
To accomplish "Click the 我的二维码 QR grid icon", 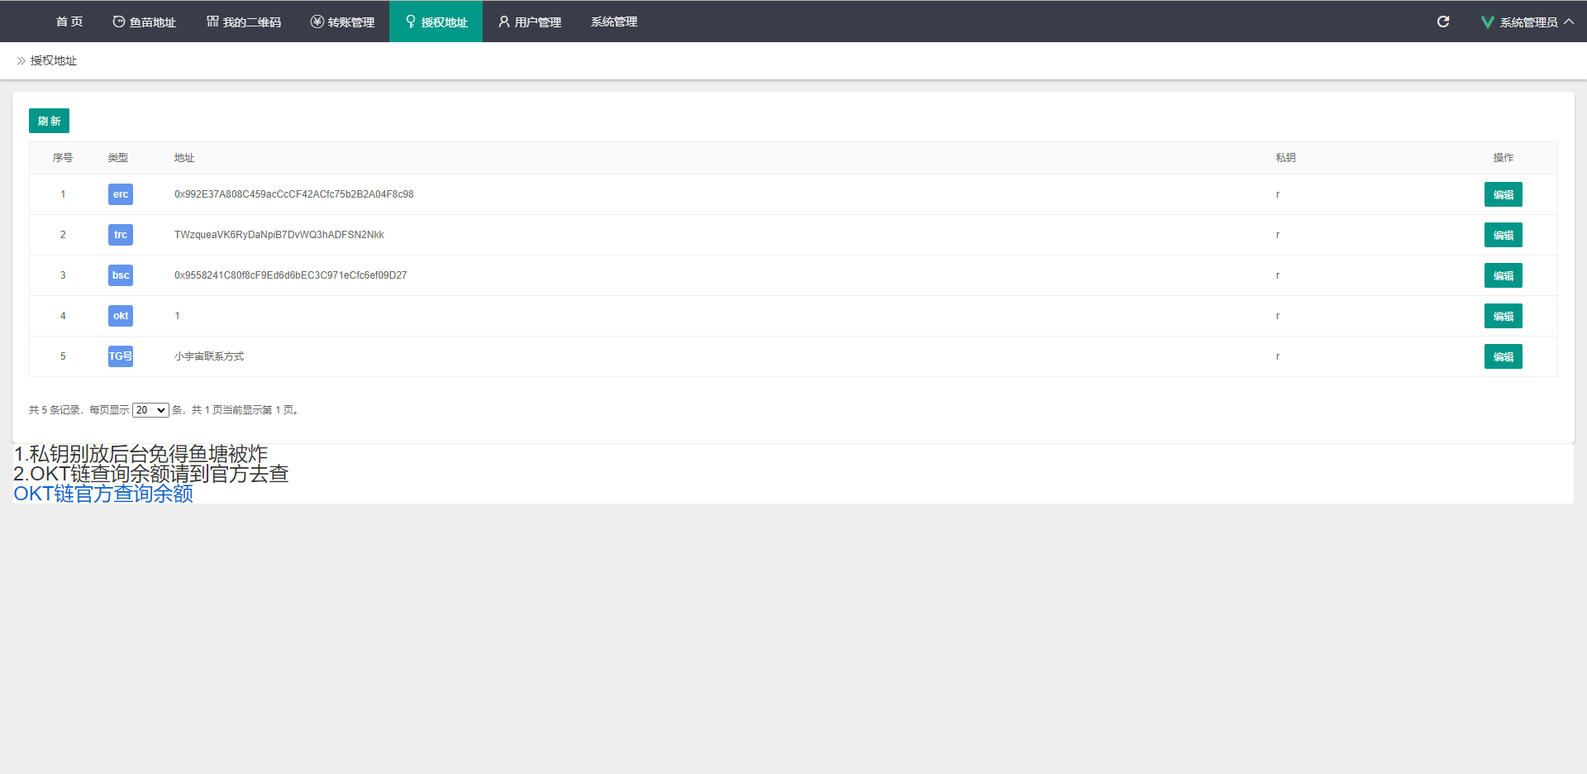I will 212,21.
